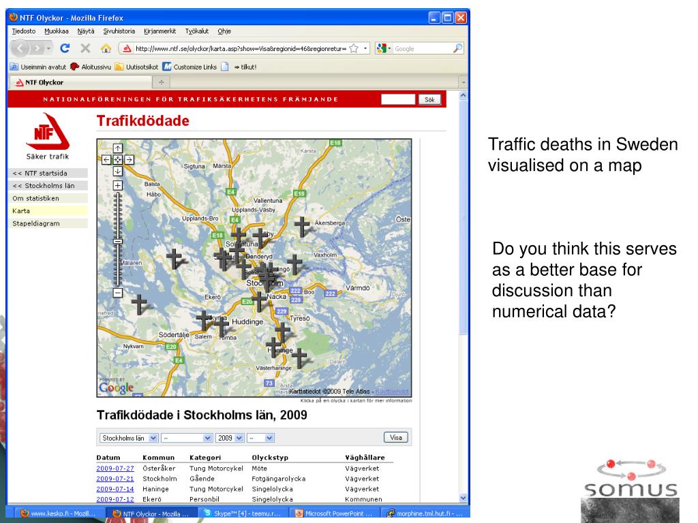The width and height of the screenshot is (698, 523).
Task: Open back/forward history dropdown arrow
Action: coord(48,48)
